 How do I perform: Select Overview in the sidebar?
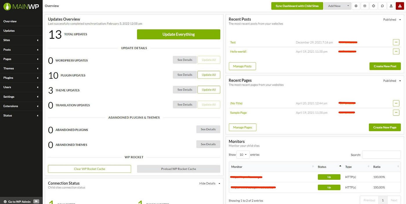[x=21, y=21]
